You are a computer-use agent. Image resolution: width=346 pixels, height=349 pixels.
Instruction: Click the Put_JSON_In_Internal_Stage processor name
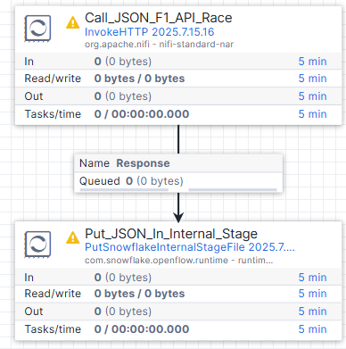171,234
